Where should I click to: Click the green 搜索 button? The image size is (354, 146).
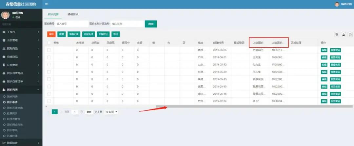click(151, 24)
